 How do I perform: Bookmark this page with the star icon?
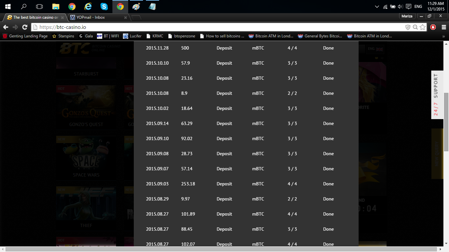422,27
